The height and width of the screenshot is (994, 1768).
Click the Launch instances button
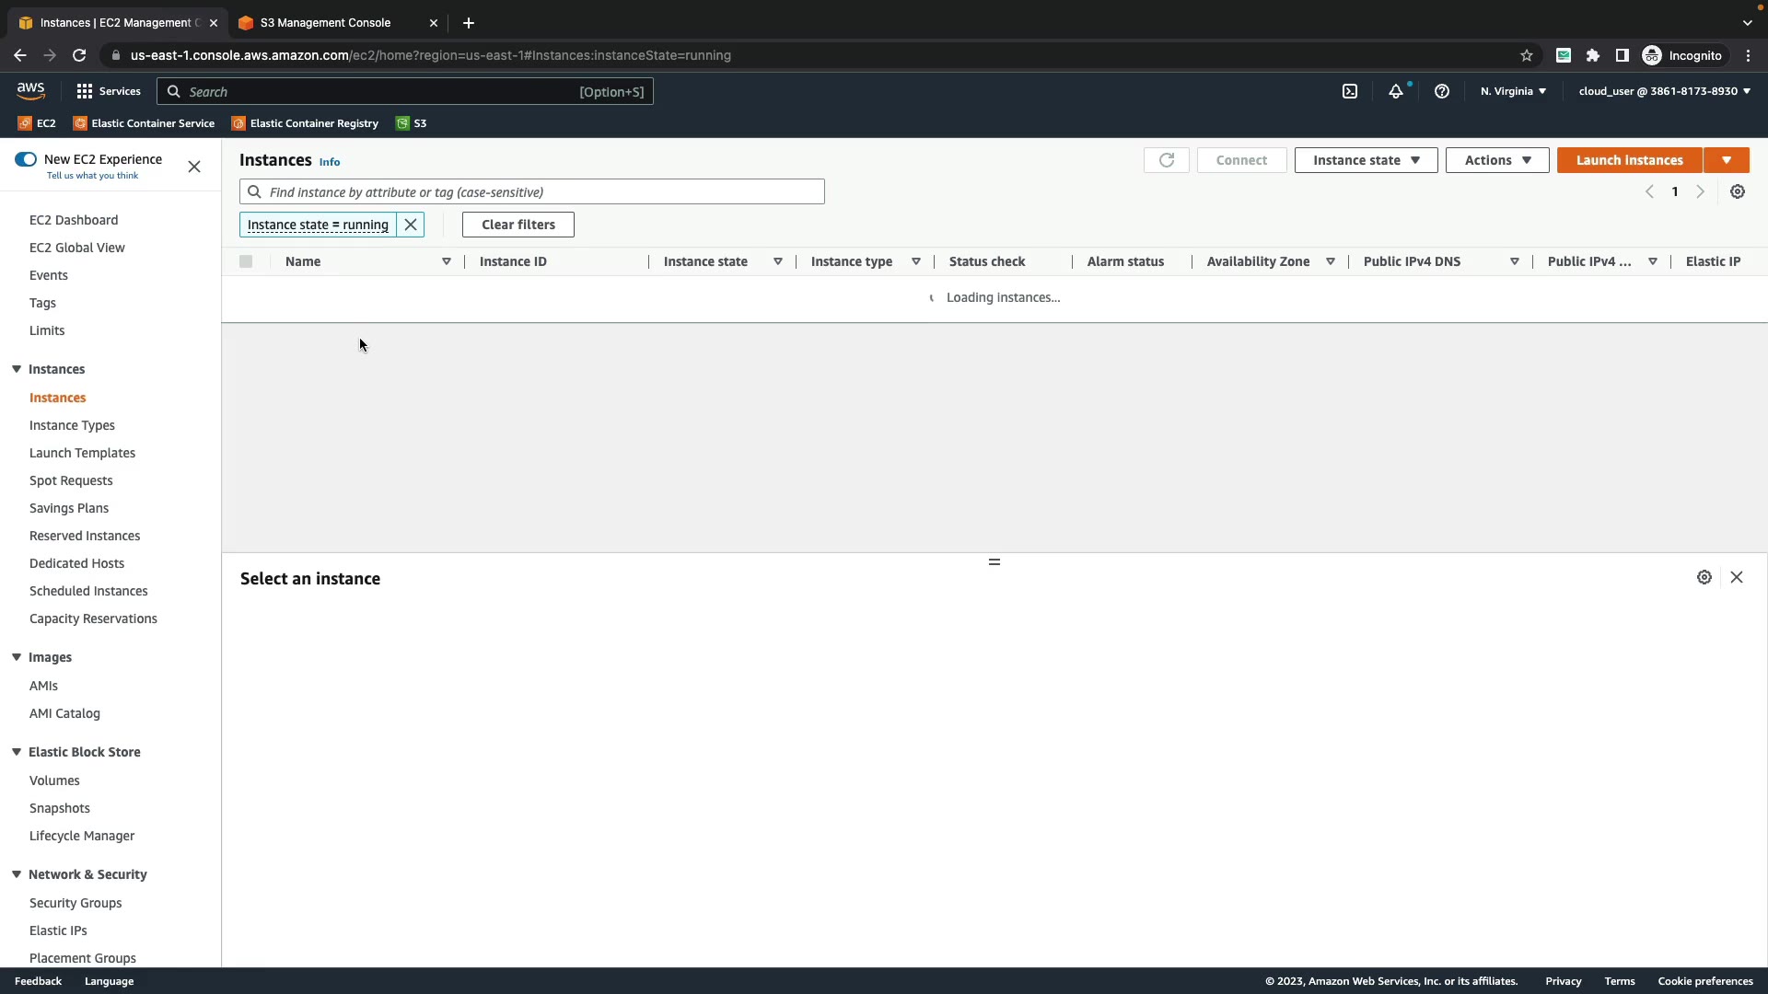tap(1629, 160)
